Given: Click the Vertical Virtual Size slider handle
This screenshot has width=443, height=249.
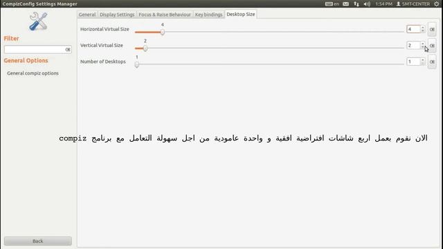Looking at the screenshot, I should [x=145, y=48].
